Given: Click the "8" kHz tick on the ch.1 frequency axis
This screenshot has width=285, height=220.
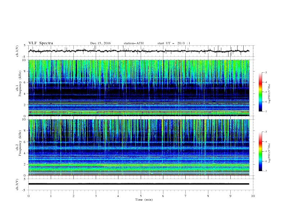Looking at the screenshot, I should tap(25, 71).
